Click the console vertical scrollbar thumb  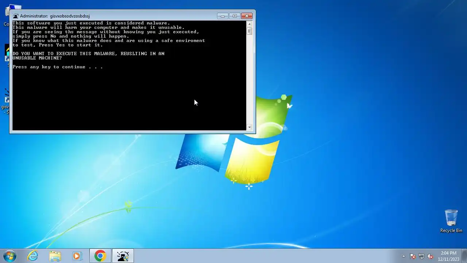pyautogui.click(x=250, y=31)
